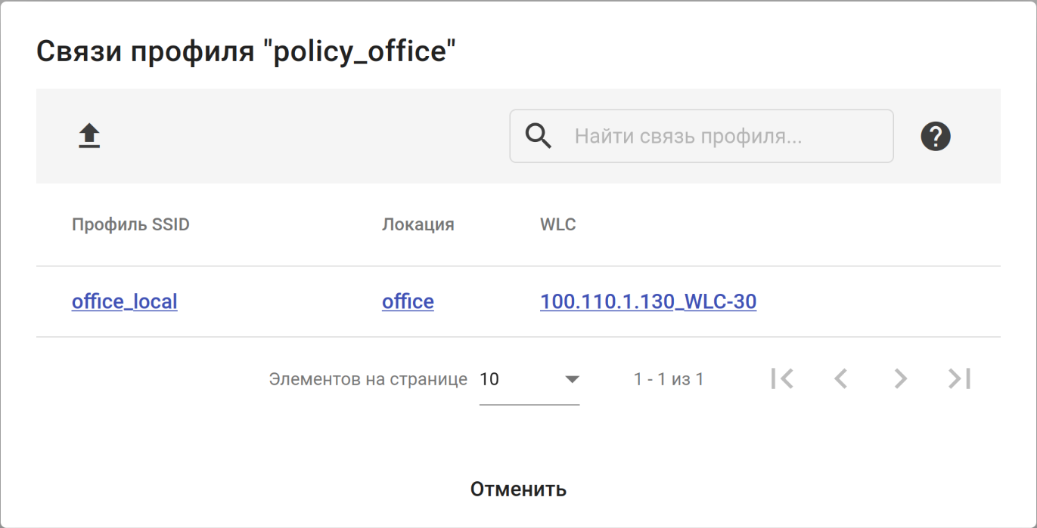Click the upload export icon

point(89,137)
